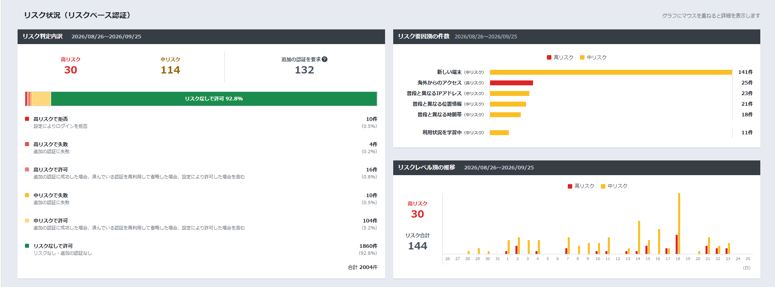The image size is (775, 287).
Task: Click the green リスクなしで許可 legend square
Action: [x=27, y=246]
